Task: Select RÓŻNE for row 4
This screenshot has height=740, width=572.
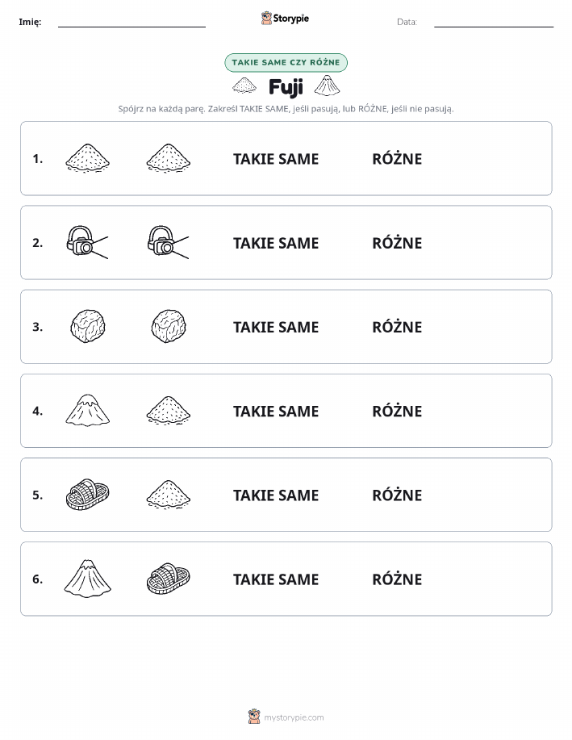Action: point(397,411)
